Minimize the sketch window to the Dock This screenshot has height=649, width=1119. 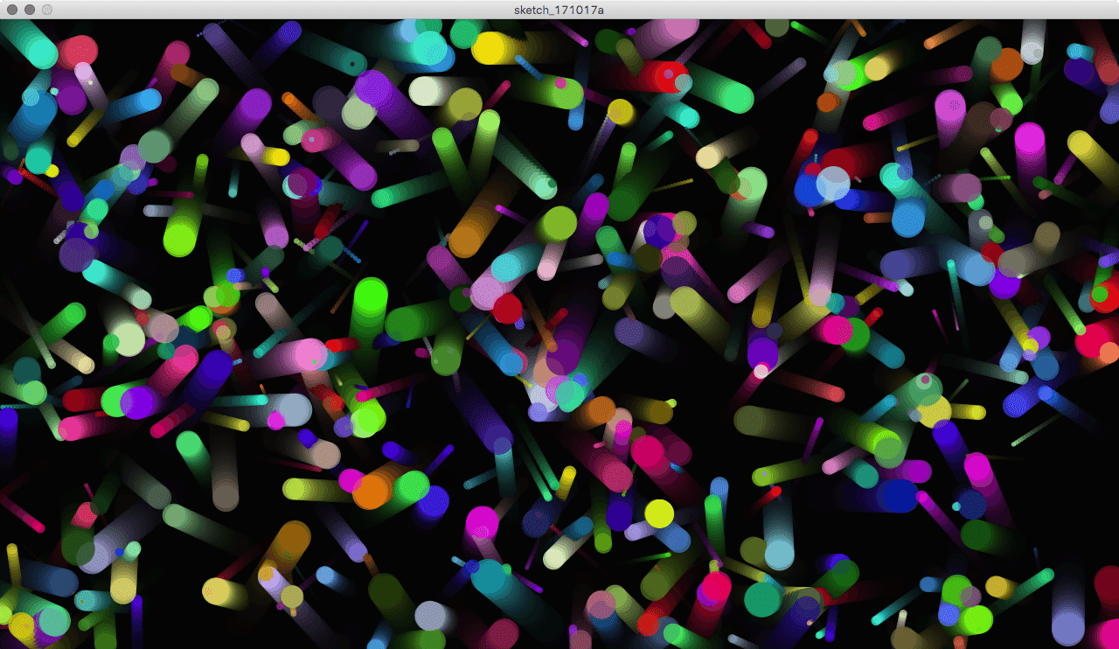point(30,9)
